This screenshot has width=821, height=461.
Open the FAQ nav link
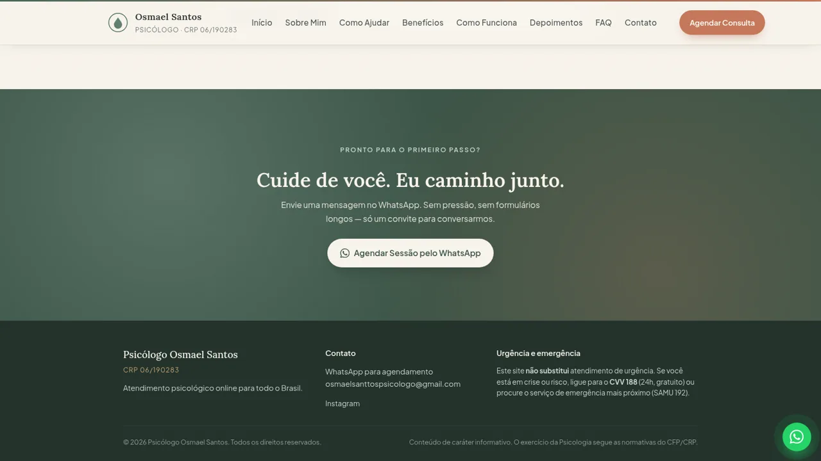pyautogui.click(x=604, y=22)
